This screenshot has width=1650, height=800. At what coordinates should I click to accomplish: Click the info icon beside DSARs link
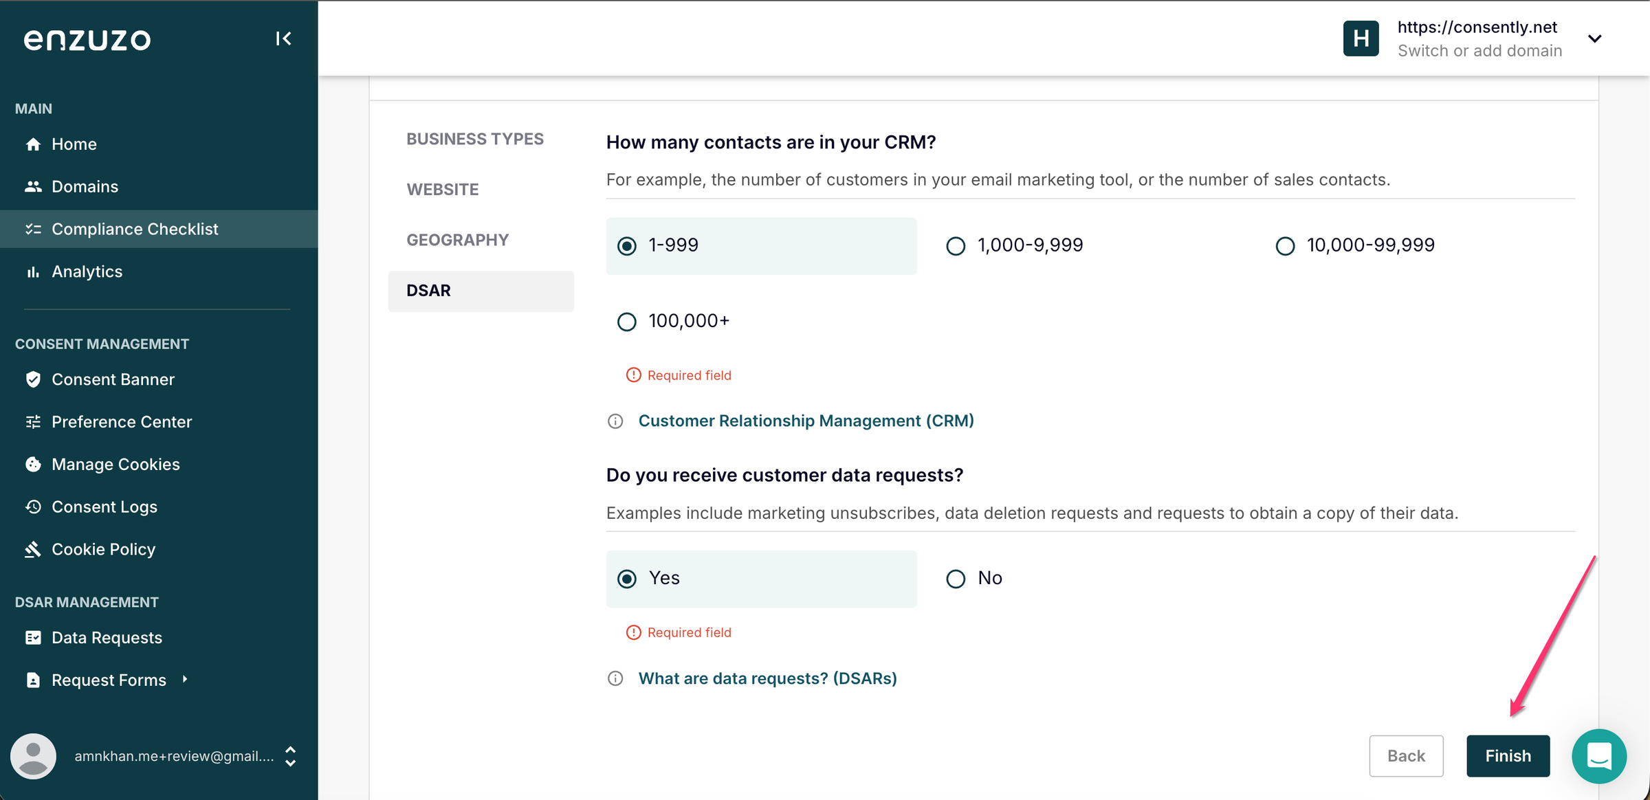pyautogui.click(x=615, y=679)
